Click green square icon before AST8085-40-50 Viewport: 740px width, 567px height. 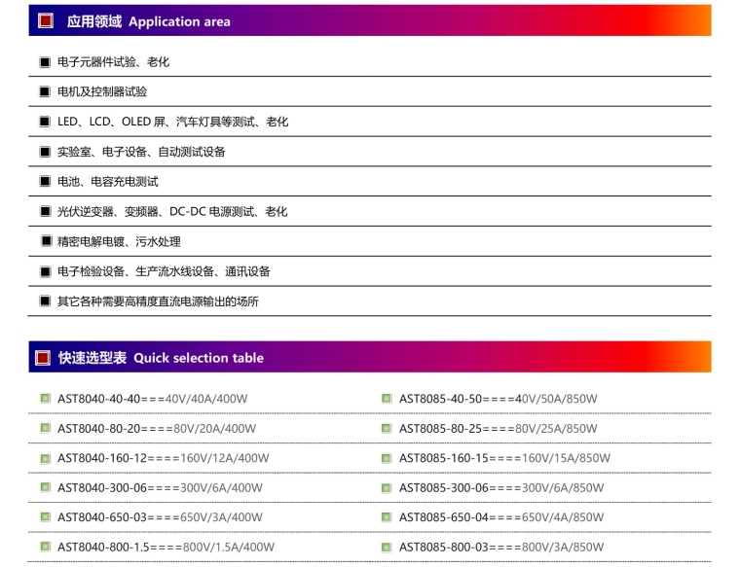click(387, 399)
